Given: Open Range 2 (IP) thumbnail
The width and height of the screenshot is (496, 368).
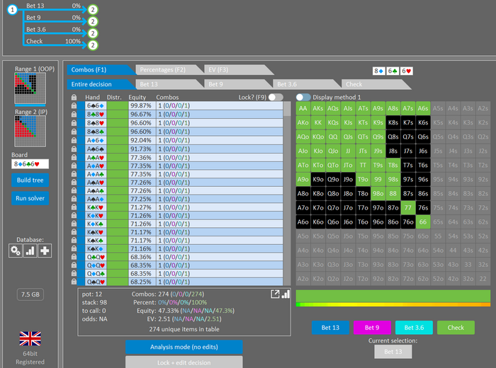Looking at the screenshot, I should (x=30, y=131).
